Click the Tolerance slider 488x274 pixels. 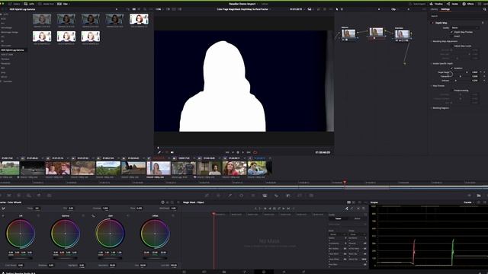pos(461,76)
